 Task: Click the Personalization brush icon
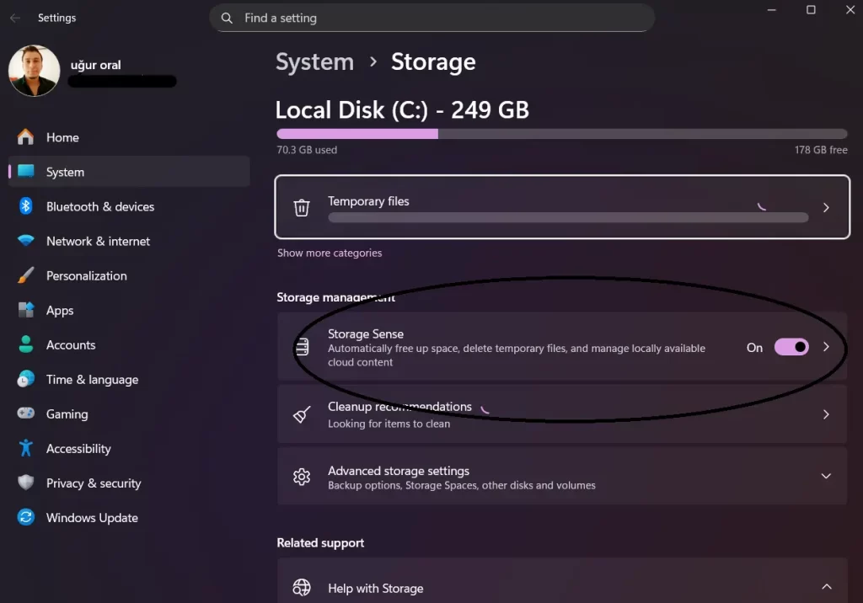(24, 275)
